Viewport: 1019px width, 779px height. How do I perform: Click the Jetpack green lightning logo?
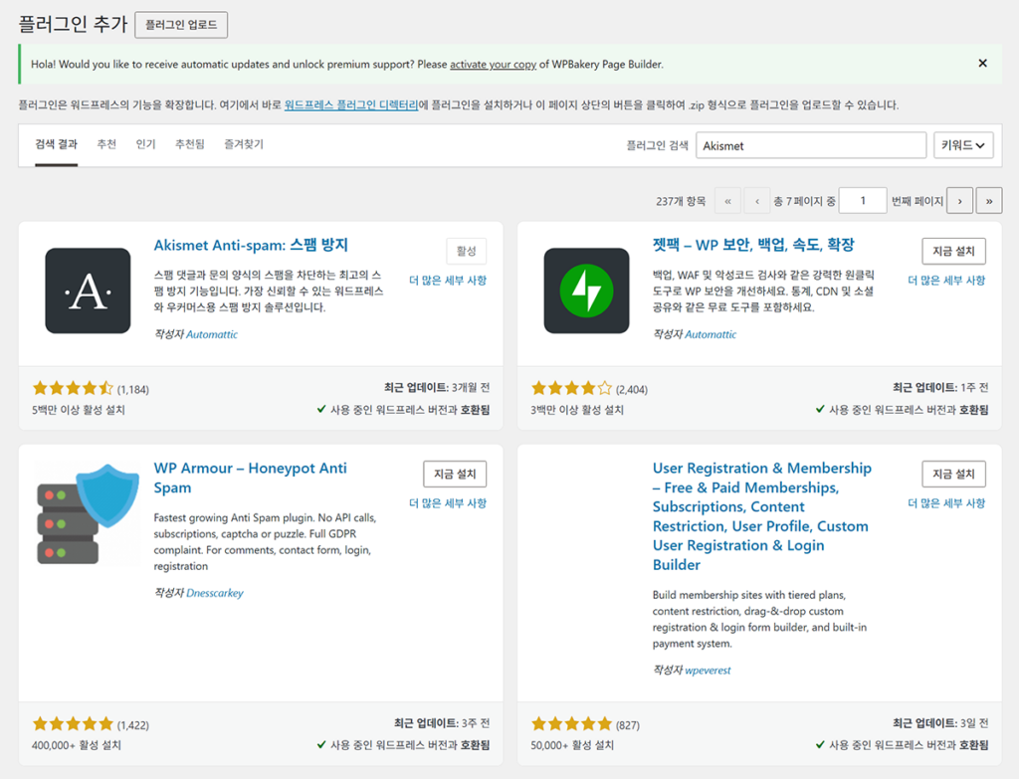tap(586, 291)
